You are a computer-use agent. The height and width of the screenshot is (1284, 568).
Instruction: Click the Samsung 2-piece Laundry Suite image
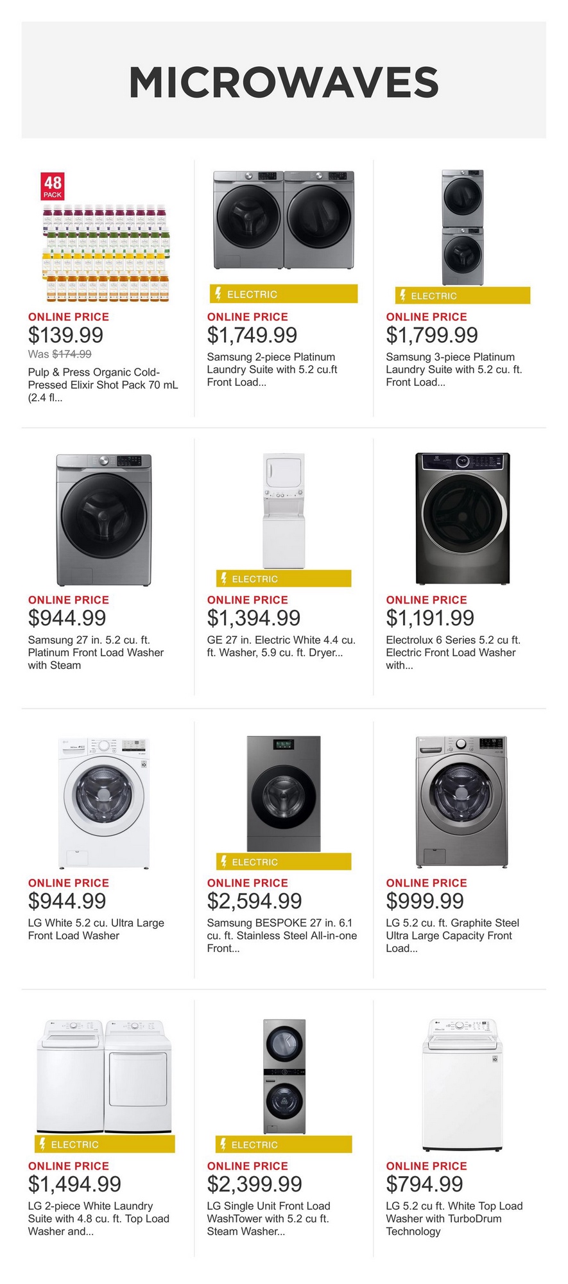[284, 220]
